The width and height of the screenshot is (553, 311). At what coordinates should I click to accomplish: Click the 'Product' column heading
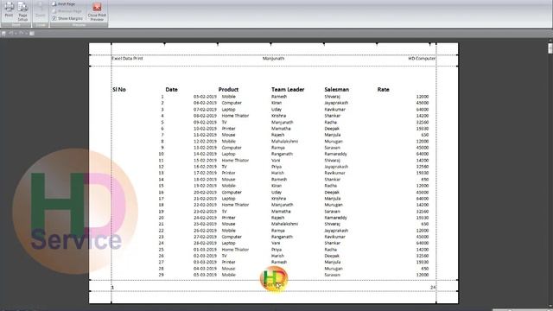(x=228, y=90)
